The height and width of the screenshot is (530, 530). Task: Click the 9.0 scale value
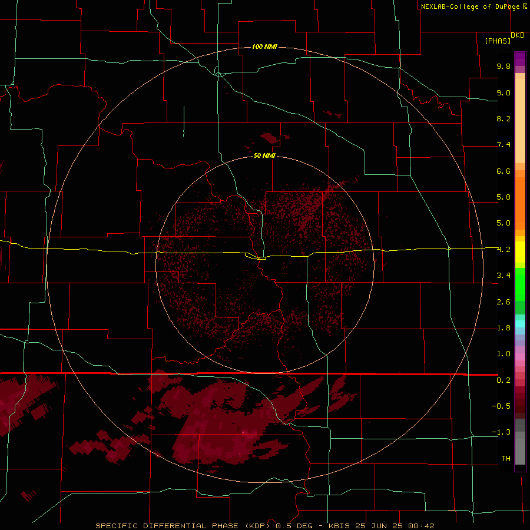[x=503, y=92]
